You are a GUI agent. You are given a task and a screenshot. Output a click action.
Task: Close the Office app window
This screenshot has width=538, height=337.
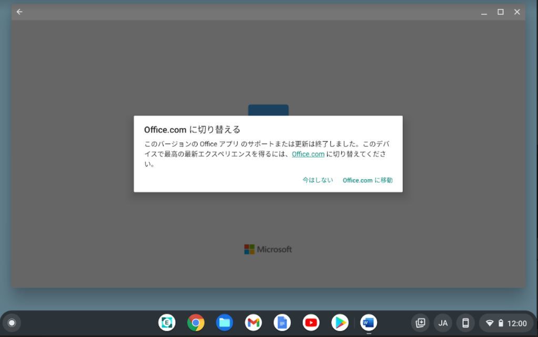tap(517, 12)
